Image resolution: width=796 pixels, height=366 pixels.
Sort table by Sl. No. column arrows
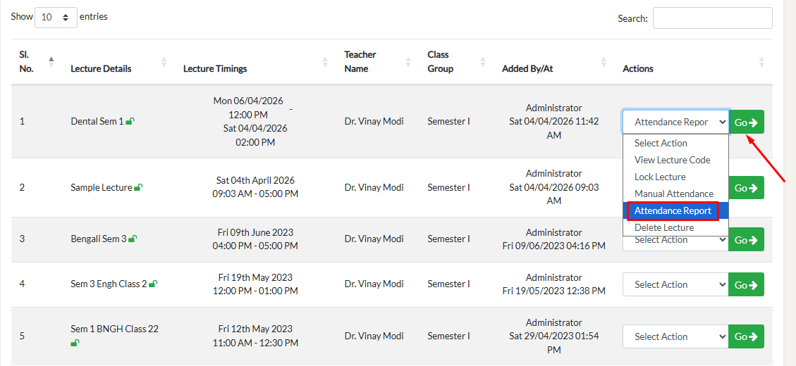tap(51, 62)
